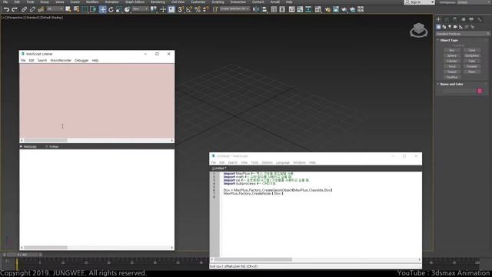The width and height of the screenshot is (492, 277).
Task: Select the Geometry category icon
Action: 438,27
